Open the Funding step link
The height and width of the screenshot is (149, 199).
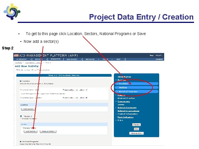tap(121, 95)
